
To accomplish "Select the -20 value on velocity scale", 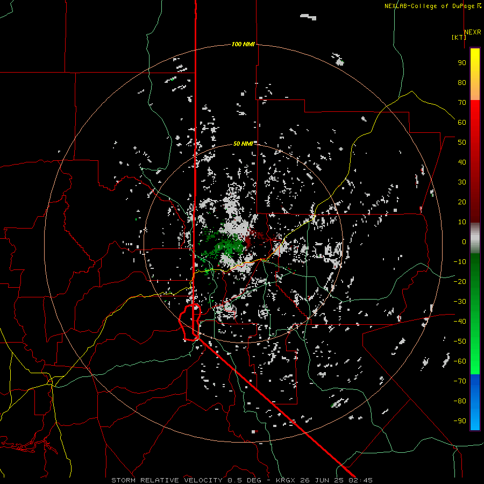I will pos(460,282).
